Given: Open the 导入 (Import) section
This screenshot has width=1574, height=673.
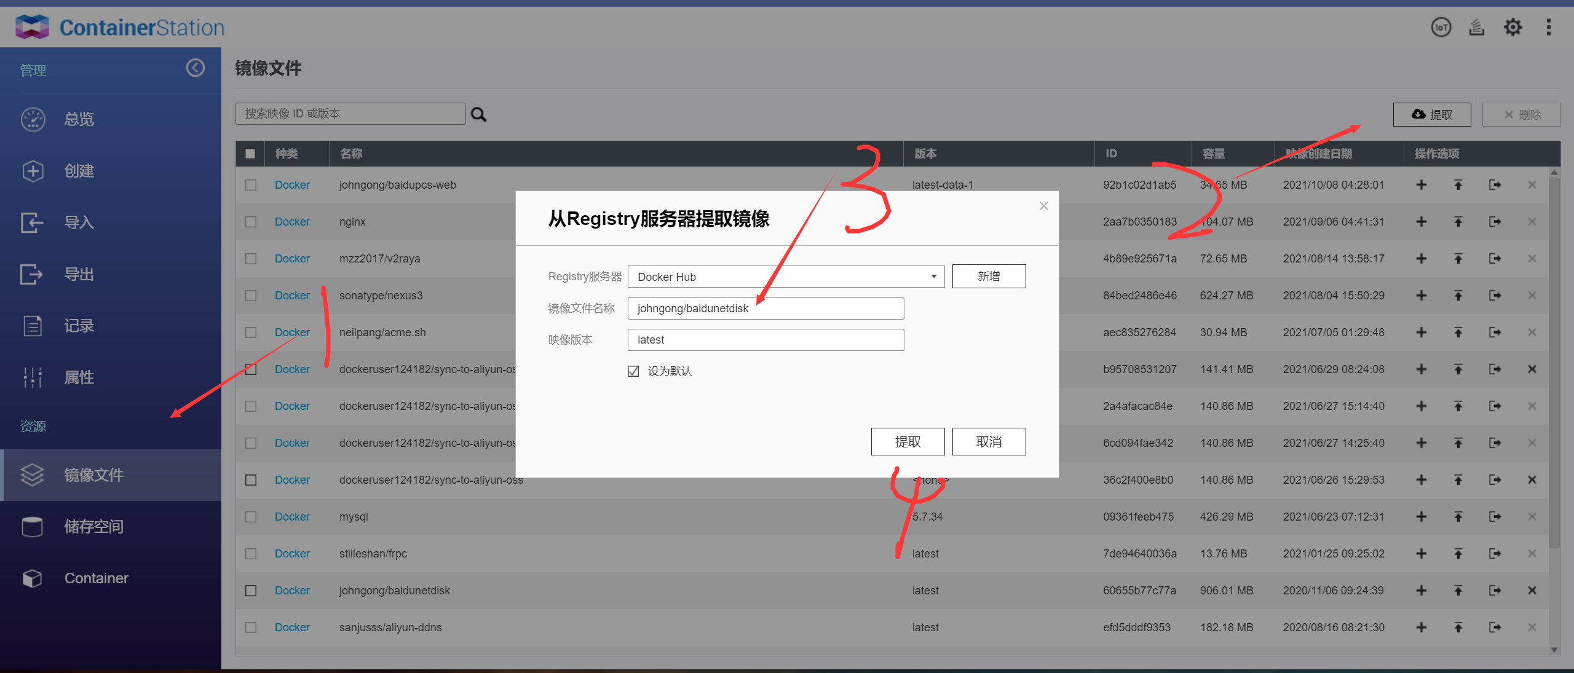Looking at the screenshot, I should [79, 222].
